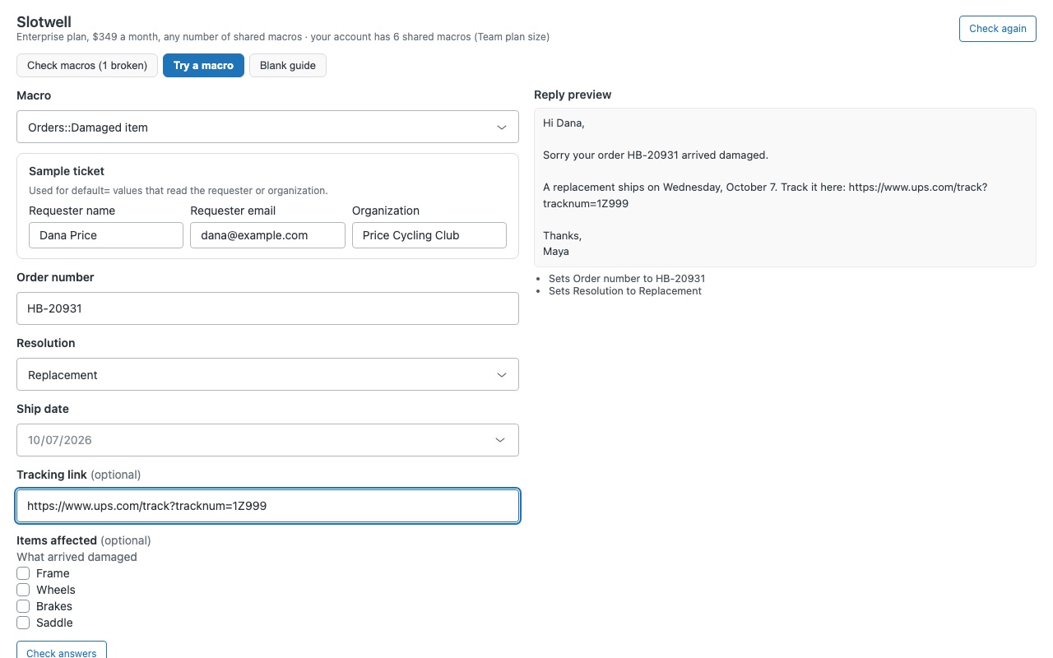Screen dimensions: 1053x658
Task: Open the Macro dropdown showing Orders::Damaged item
Action: (267, 127)
